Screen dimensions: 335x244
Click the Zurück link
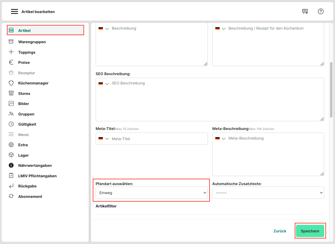click(x=280, y=231)
